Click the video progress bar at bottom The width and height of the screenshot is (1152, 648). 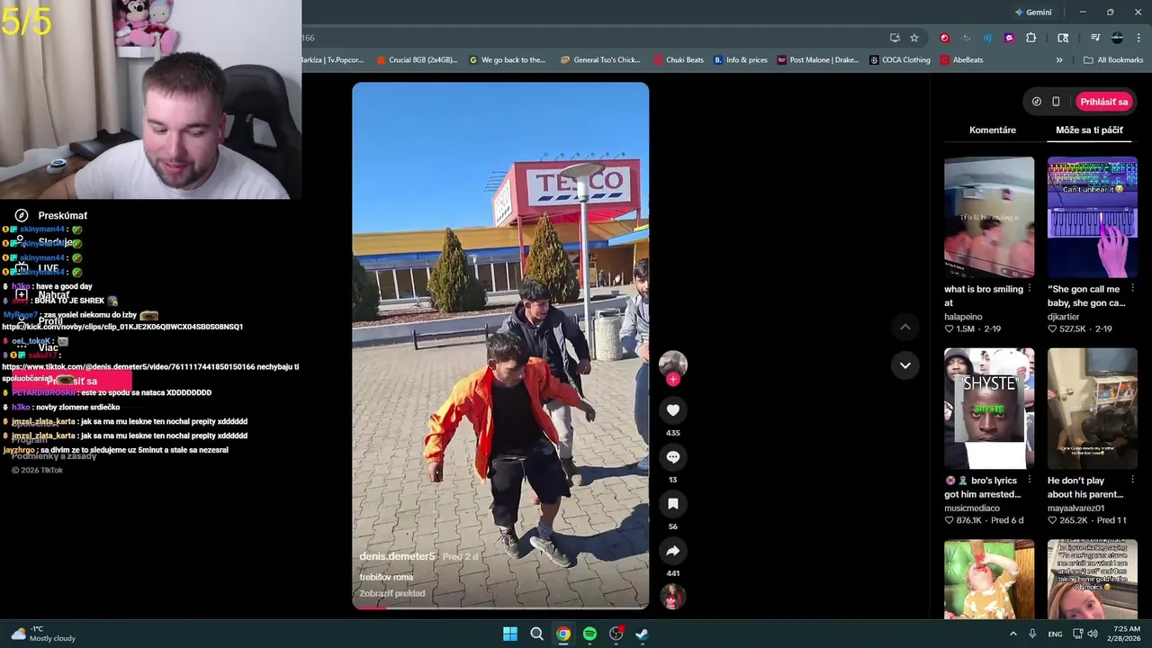point(500,607)
